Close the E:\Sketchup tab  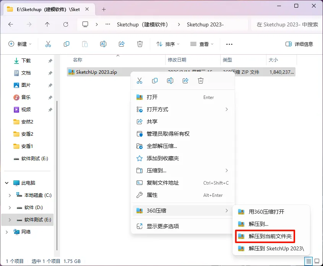(87, 9)
